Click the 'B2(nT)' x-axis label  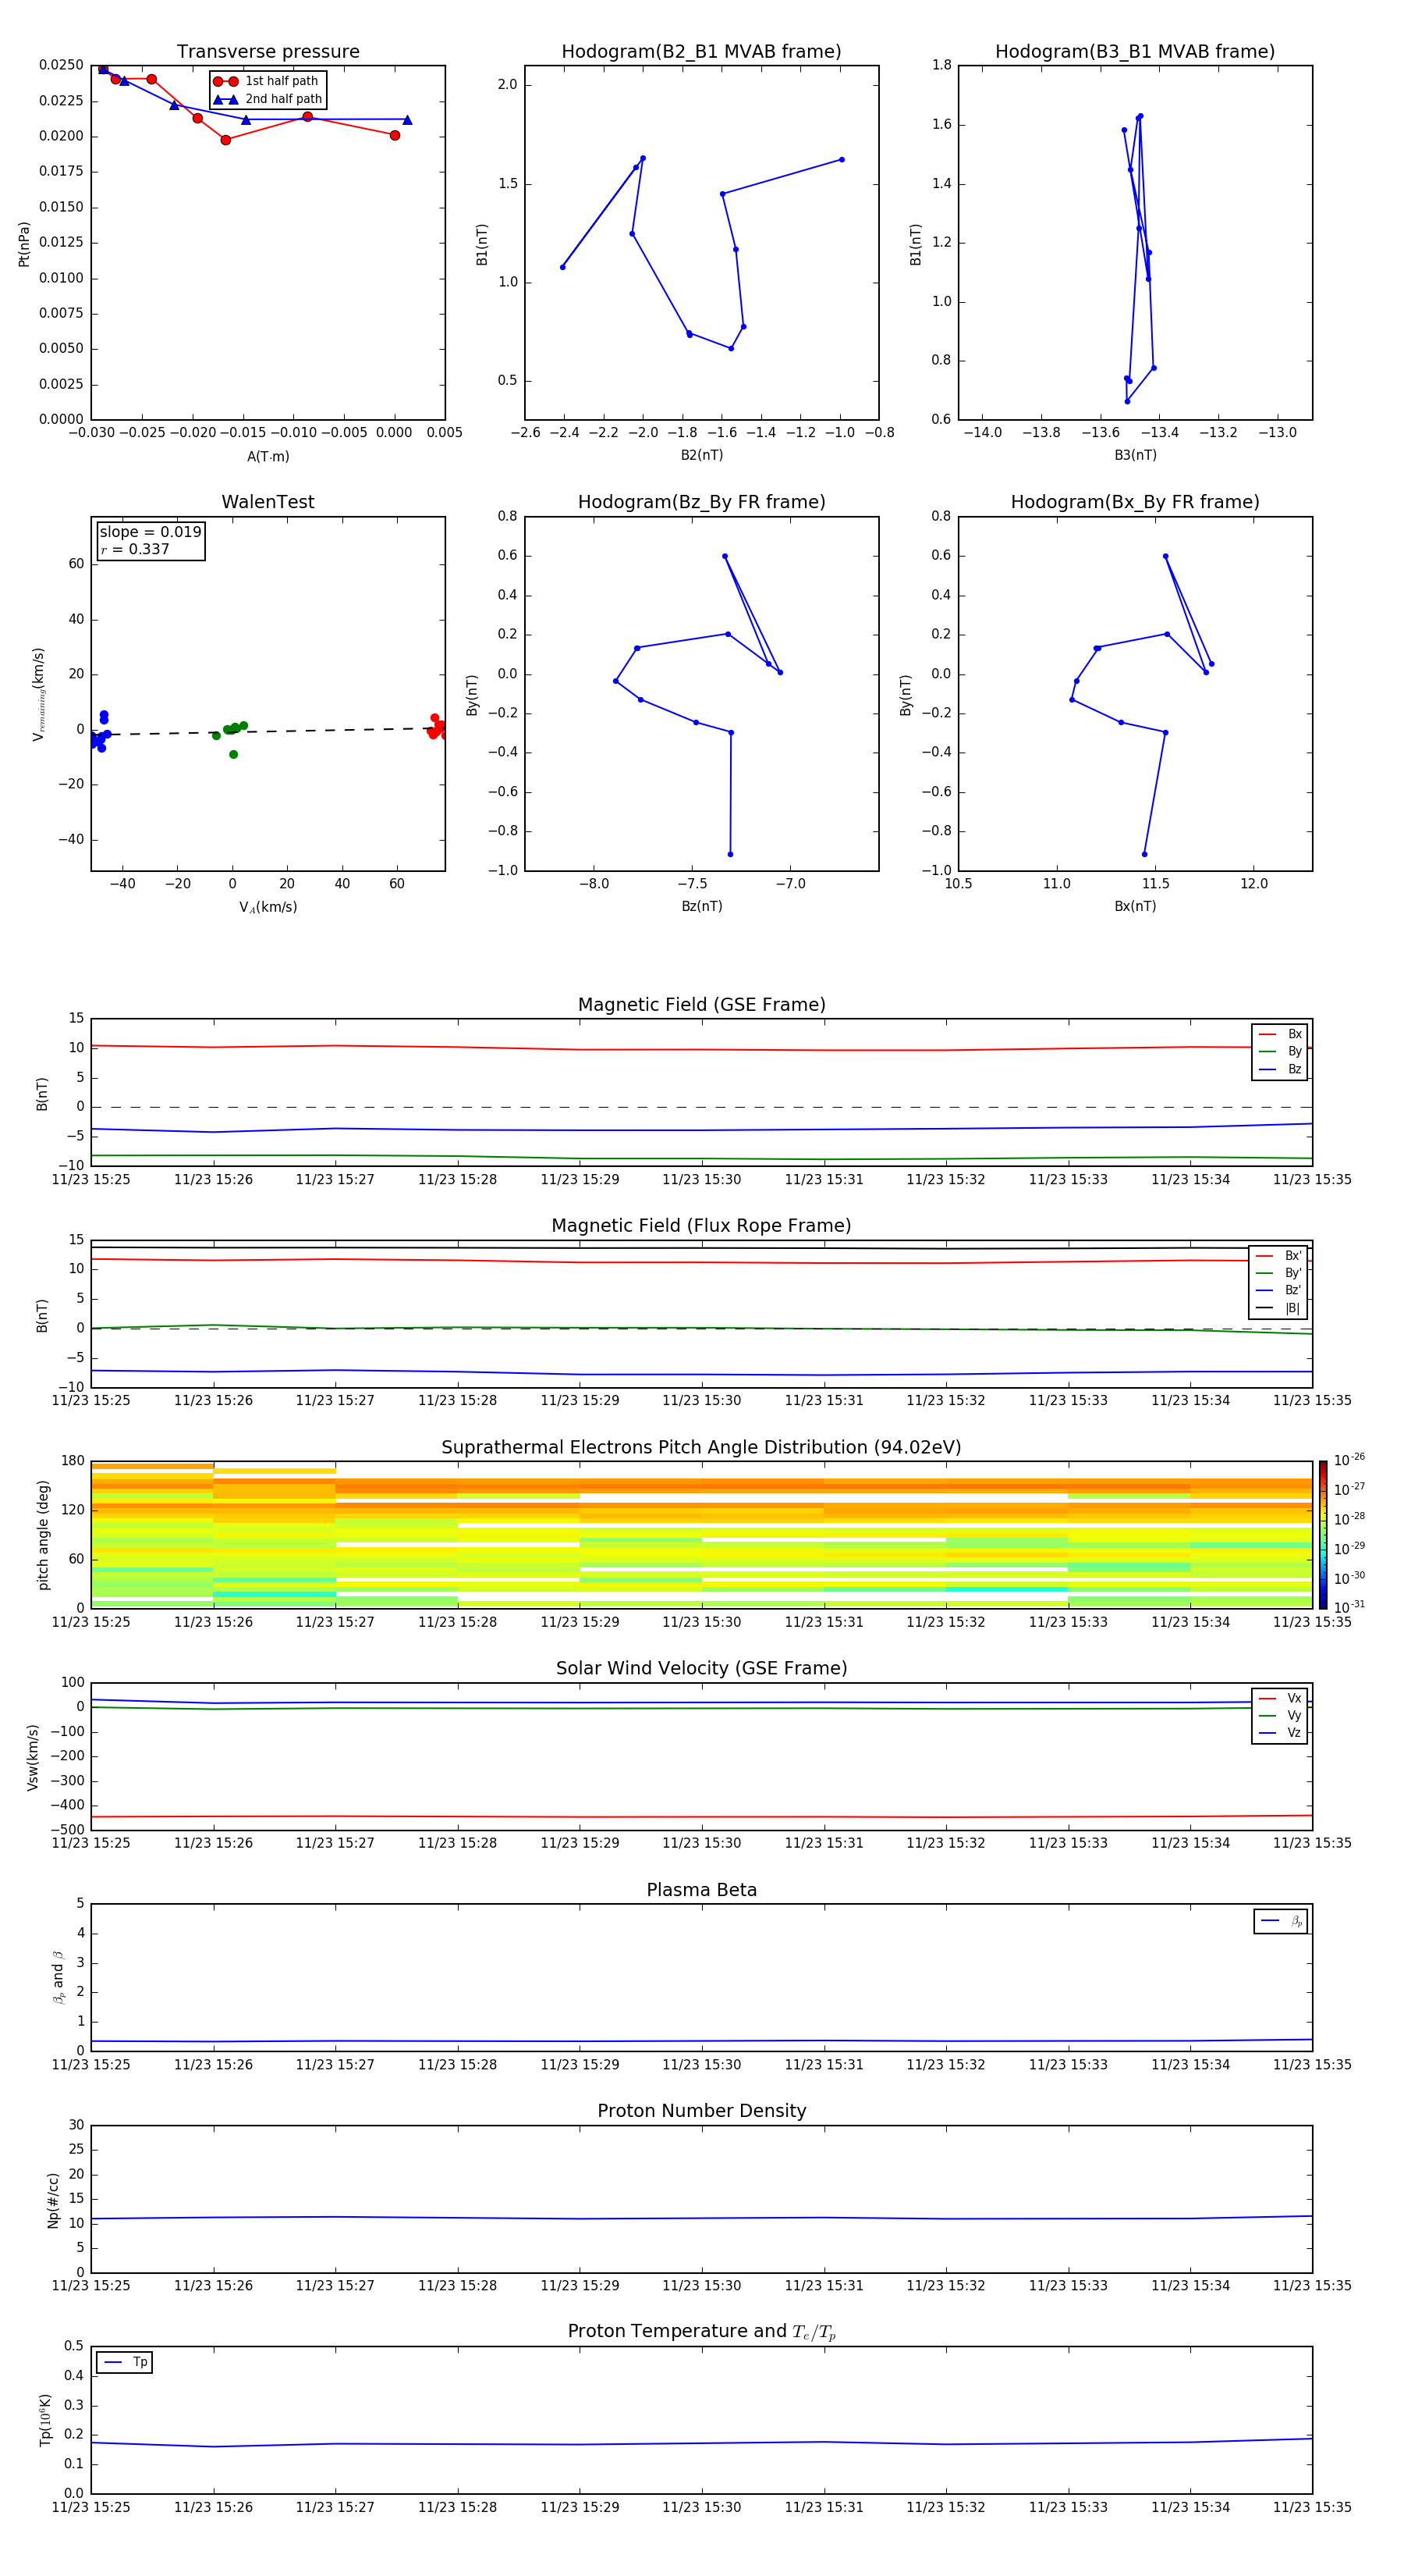click(x=701, y=455)
